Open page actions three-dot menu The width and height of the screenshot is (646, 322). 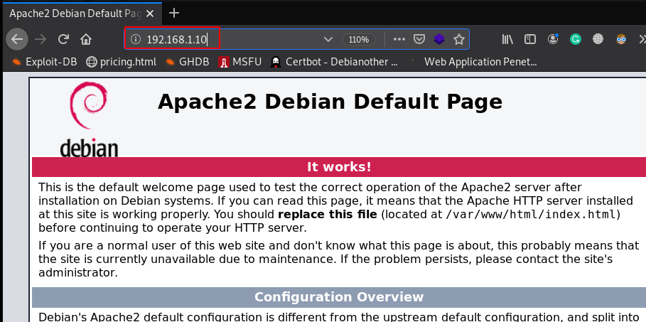click(x=399, y=40)
